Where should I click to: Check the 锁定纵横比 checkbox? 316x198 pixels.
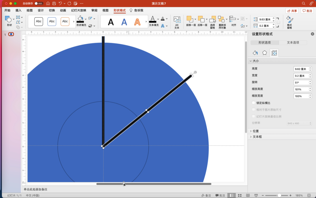point(253,103)
